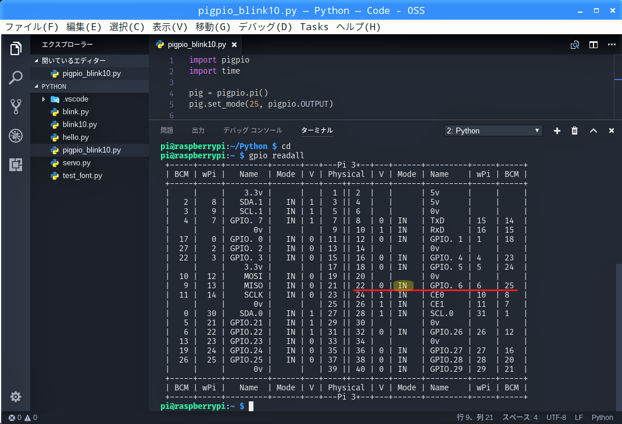The width and height of the screenshot is (622, 424).
Task: Open the Manage gear menu
Action: pos(16,397)
